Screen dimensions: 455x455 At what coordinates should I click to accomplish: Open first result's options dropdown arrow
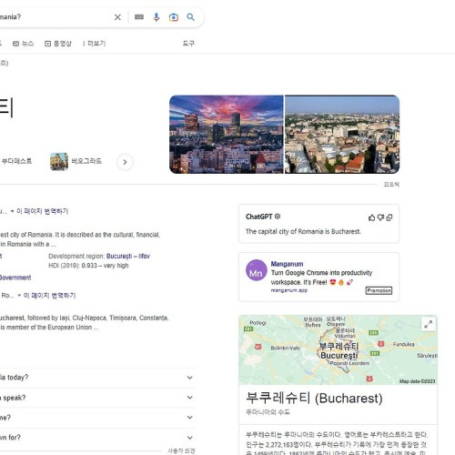tap(12, 211)
